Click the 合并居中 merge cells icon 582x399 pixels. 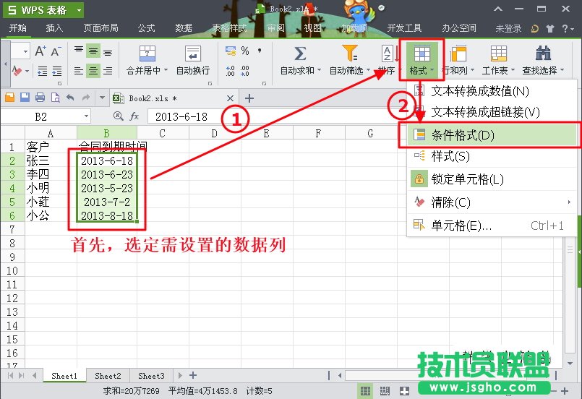click(x=147, y=53)
